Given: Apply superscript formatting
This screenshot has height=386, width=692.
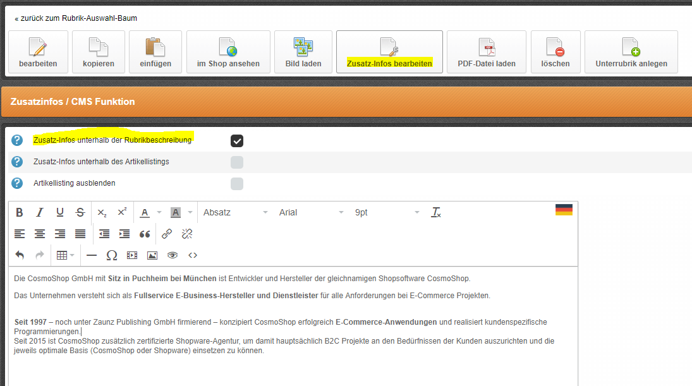Looking at the screenshot, I should pos(122,212).
